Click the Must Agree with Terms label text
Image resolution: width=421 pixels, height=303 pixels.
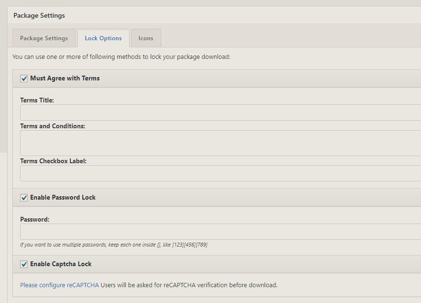click(65, 78)
